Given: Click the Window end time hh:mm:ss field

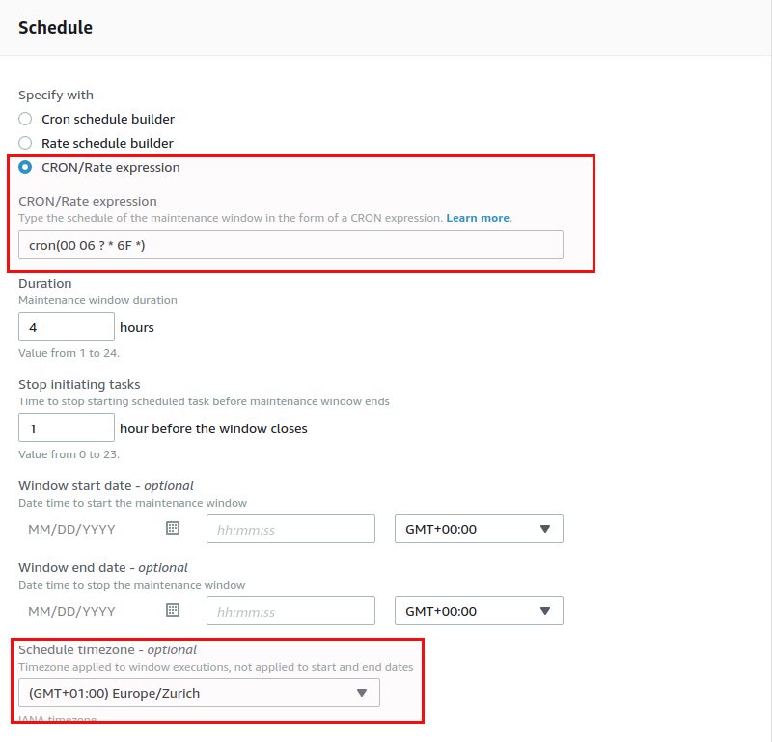Looking at the screenshot, I should pos(290,611).
